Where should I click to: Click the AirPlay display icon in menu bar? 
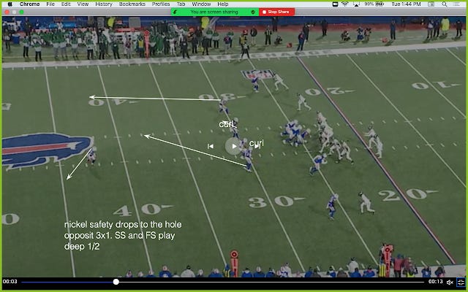click(x=356, y=4)
